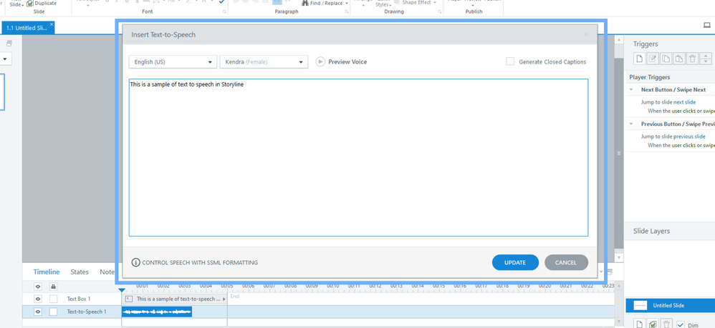Select the Timeline tab
This screenshot has height=328, width=715.
(47, 272)
